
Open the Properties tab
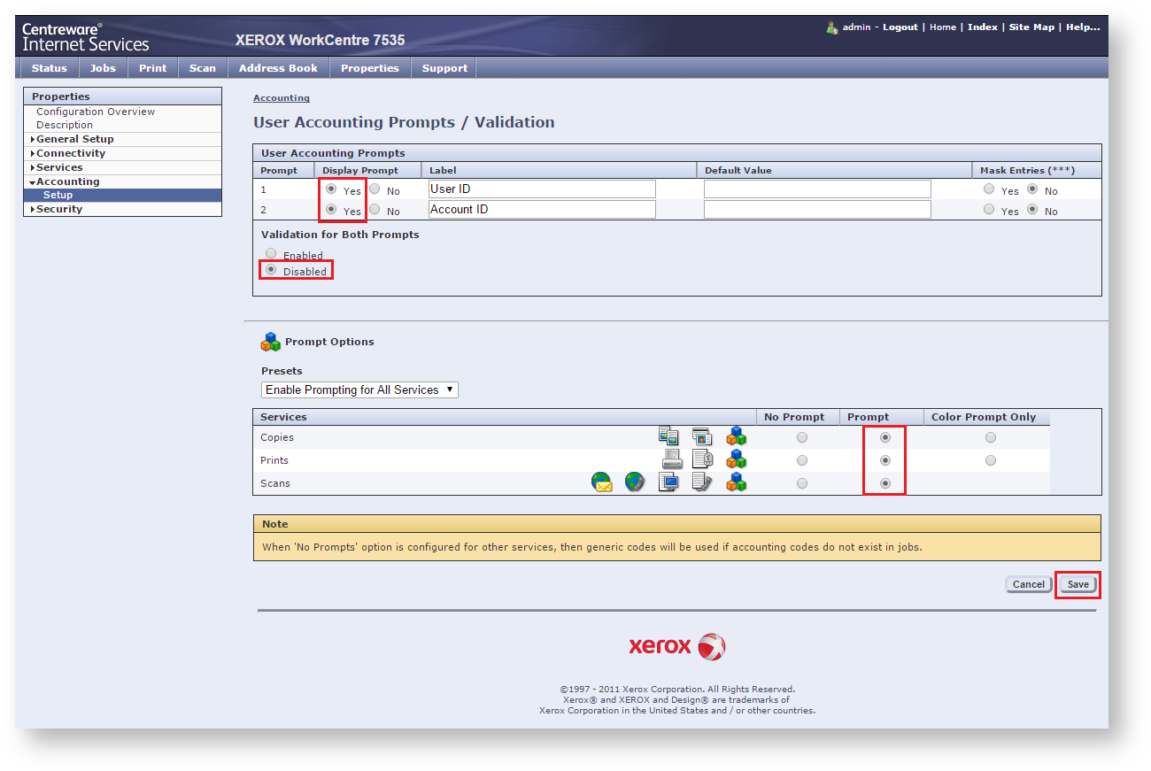point(370,68)
